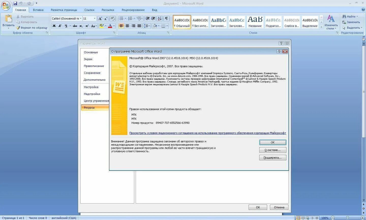
Task: Copy selection with Копировать
Action: [x=26, y=22]
